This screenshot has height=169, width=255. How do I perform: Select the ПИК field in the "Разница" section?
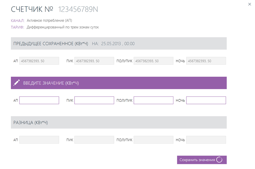[x=94, y=140]
